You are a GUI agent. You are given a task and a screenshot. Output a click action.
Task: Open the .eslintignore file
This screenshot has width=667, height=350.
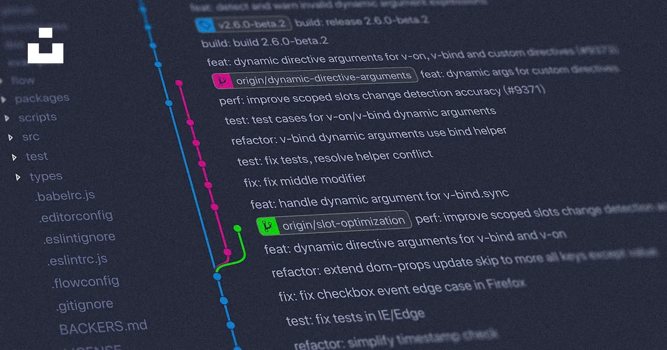point(79,238)
